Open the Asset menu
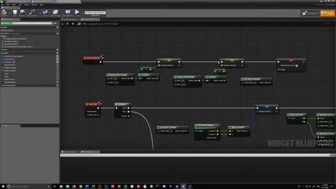Image resolution: width=336 pixels, height=189 pixels. pyautogui.click(x=14, y=5)
